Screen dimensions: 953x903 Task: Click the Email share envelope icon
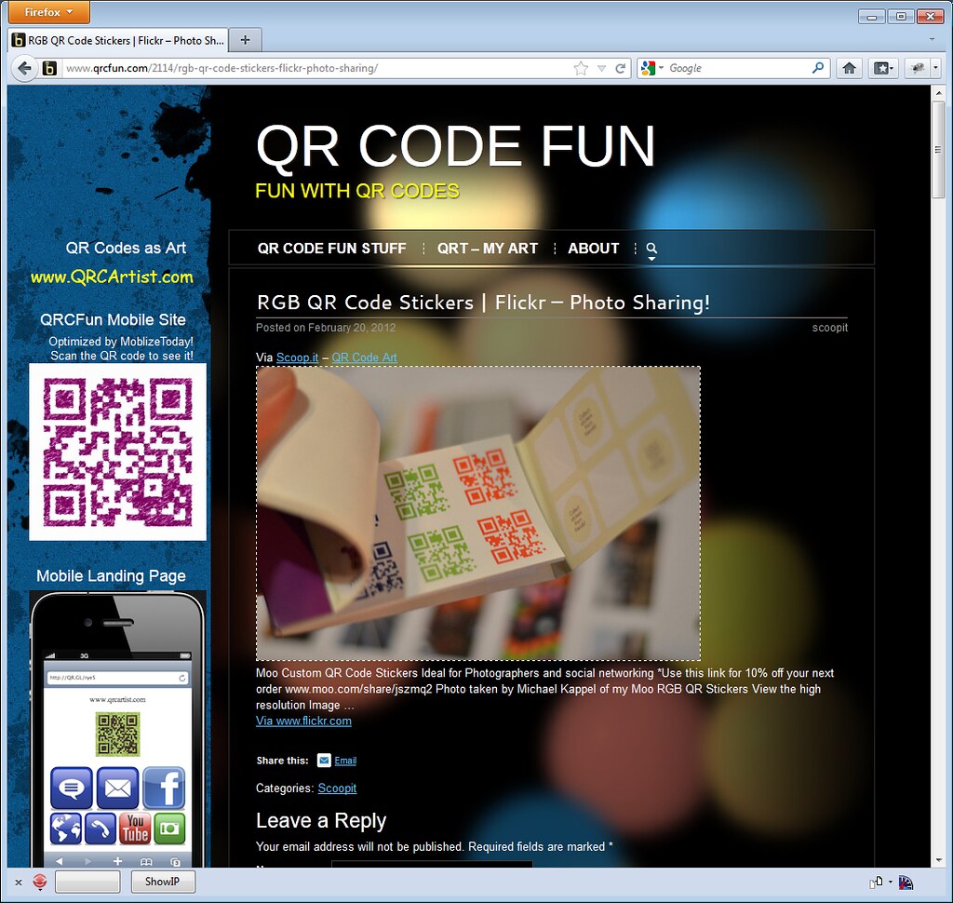325,760
